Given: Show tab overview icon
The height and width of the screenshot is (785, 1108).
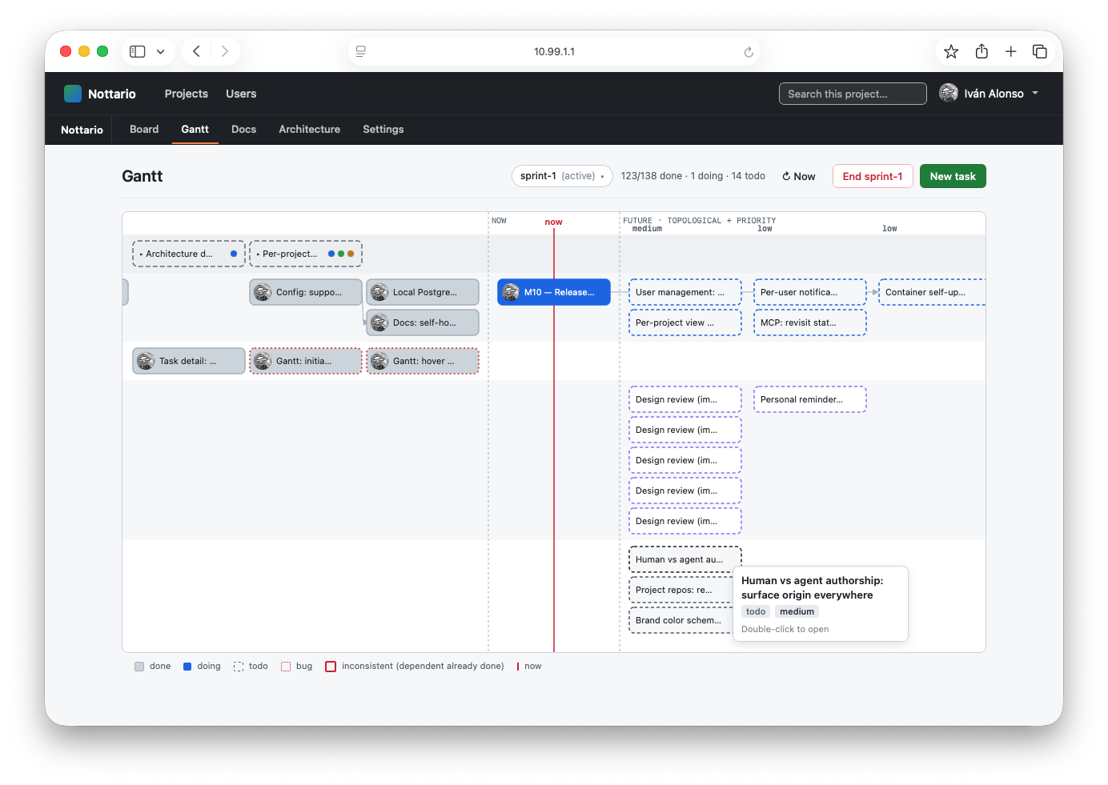Looking at the screenshot, I should pyautogui.click(x=1040, y=51).
